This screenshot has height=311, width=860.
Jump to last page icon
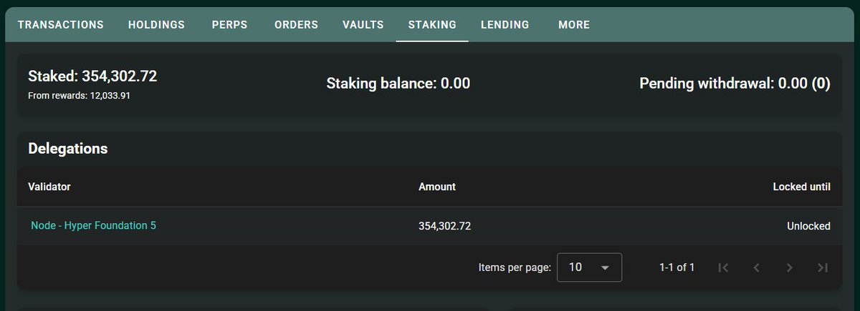pos(822,267)
